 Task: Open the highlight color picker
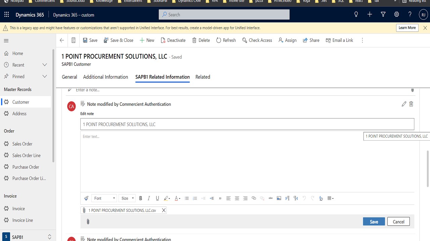[x=167, y=198]
